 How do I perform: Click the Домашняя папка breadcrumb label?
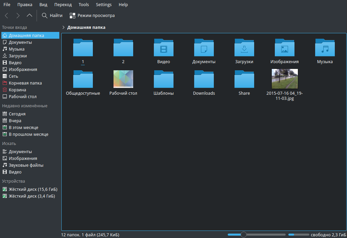click(86, 27)
